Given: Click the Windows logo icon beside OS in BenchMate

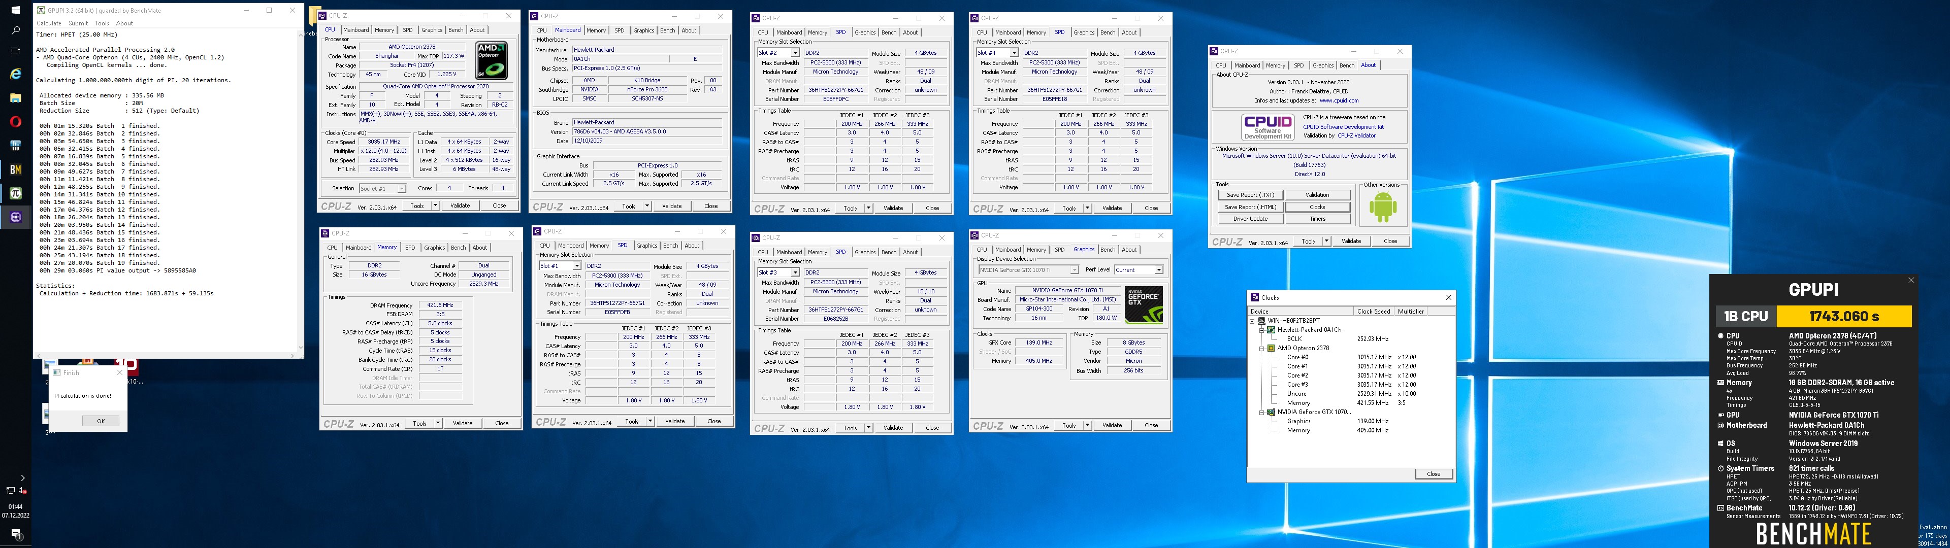Looking at the screenshot, I should tap(1720, 443).
